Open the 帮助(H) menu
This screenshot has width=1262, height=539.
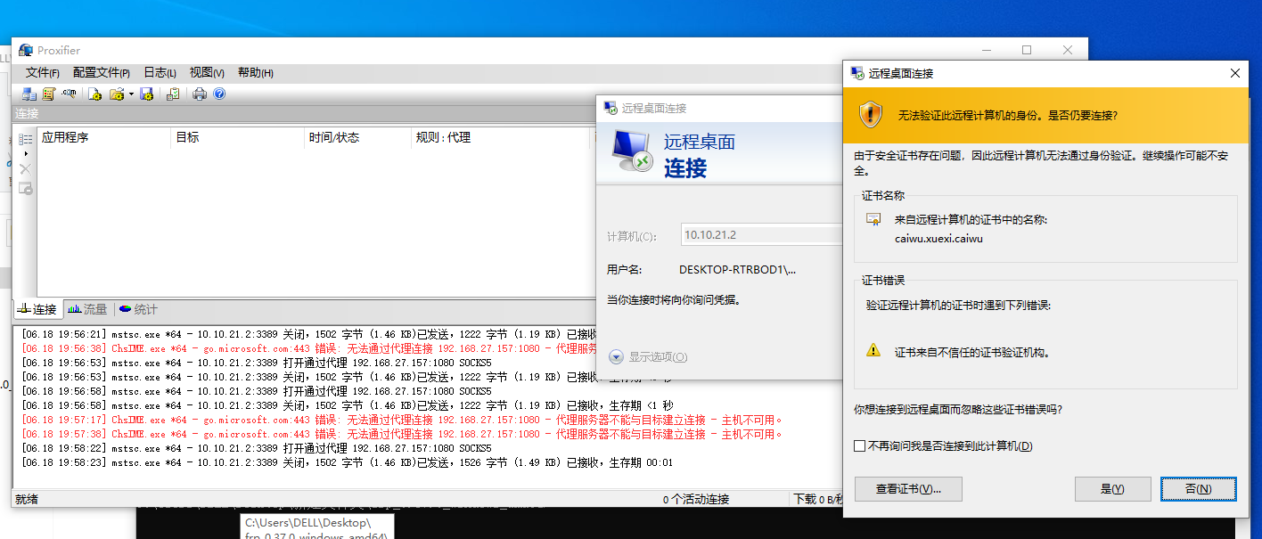pos(256,73)
